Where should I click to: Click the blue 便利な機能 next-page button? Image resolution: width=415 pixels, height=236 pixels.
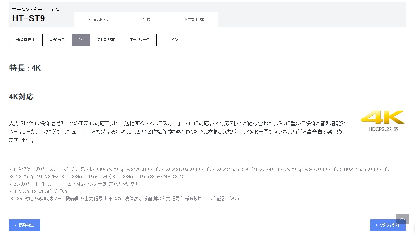(388, 225)
